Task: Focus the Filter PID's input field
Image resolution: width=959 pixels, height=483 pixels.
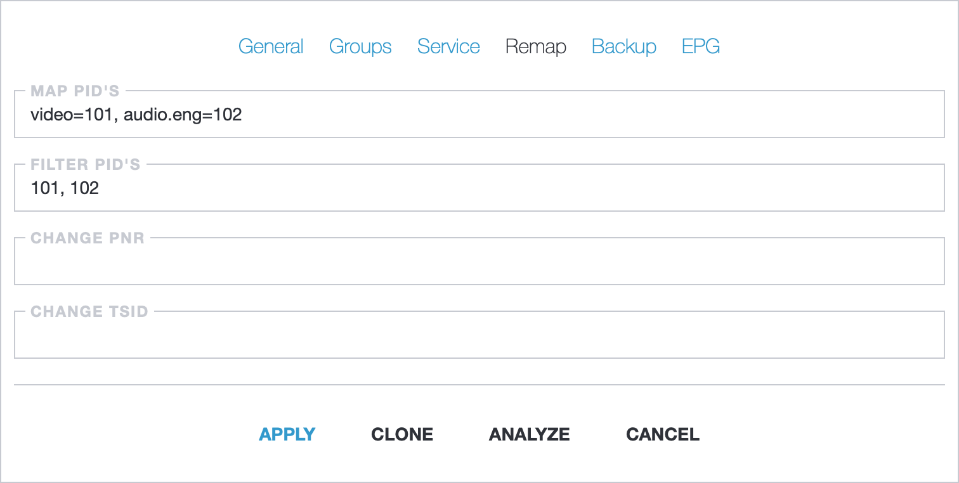Action: 480,188
